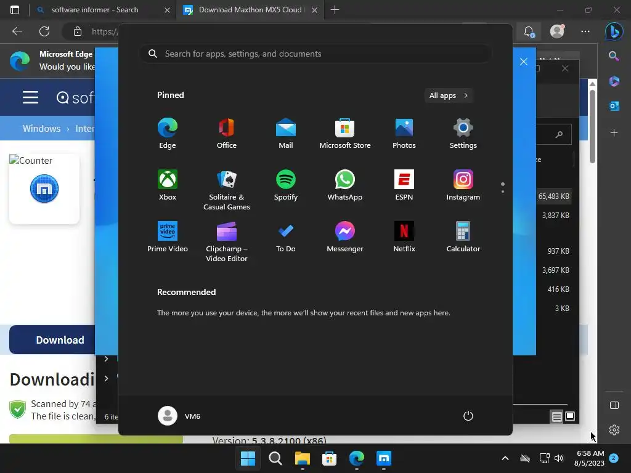The image size is (631, 473).
Task: Open the website hamburger menu
Action: click(30, 97)
